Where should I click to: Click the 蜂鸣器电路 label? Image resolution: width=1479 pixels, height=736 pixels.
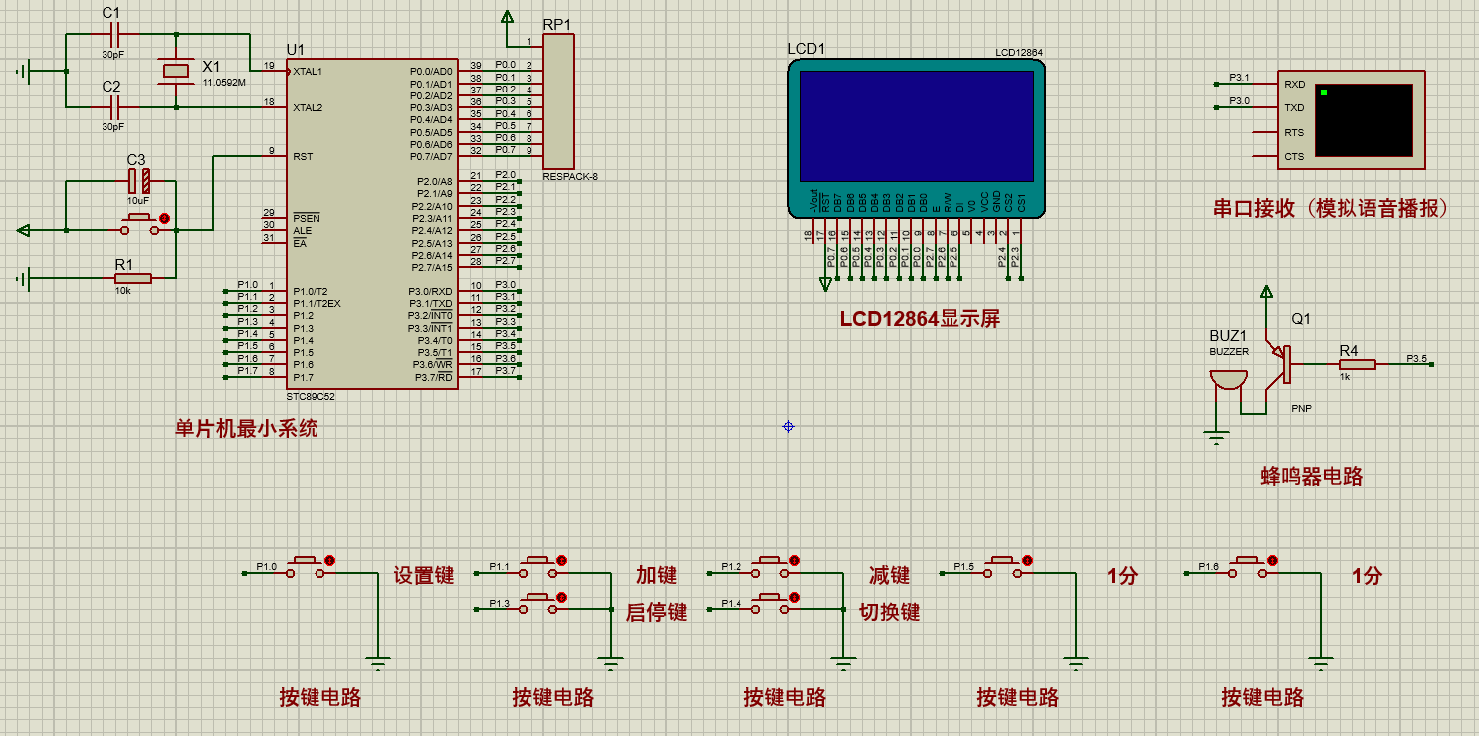click(1311, 477)
